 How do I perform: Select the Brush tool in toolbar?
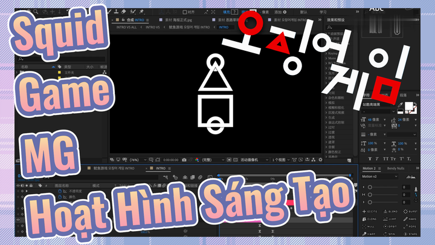coord(109,11)
